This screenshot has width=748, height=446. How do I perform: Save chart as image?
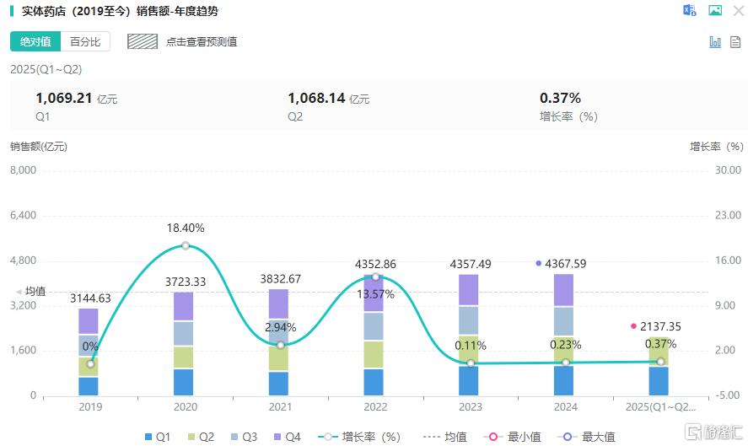[x=715, y=11]
